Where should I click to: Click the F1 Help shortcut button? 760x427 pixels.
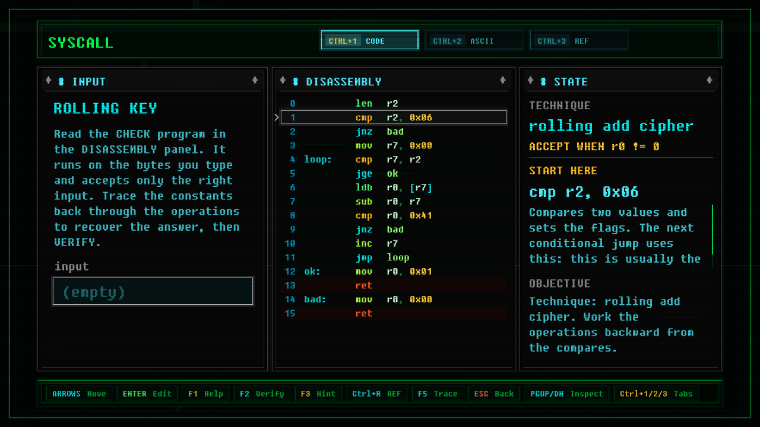(205, 393)
